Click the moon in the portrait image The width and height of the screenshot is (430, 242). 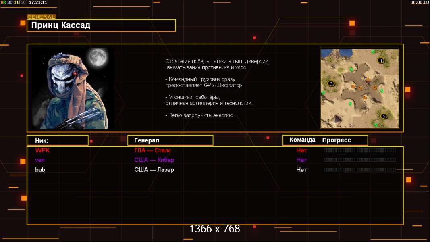click(x=98, y=57)
